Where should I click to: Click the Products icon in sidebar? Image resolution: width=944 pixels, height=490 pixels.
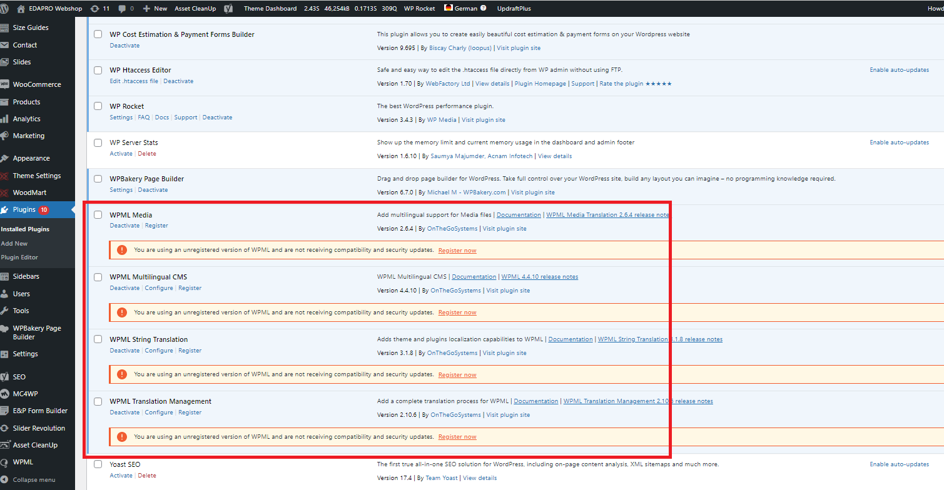(5, 102)
